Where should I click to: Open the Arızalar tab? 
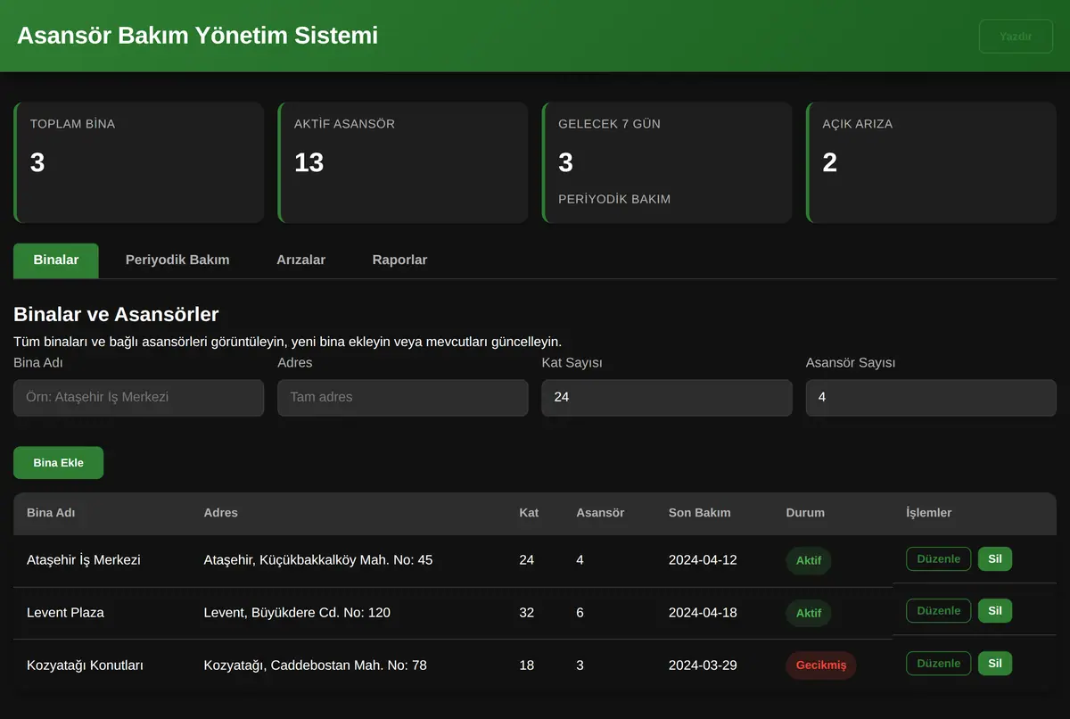(x=300, y=260)
